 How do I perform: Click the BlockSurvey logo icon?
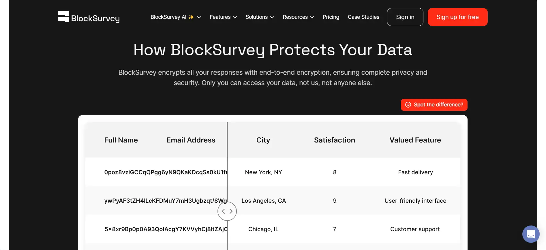tap(63, 16)
